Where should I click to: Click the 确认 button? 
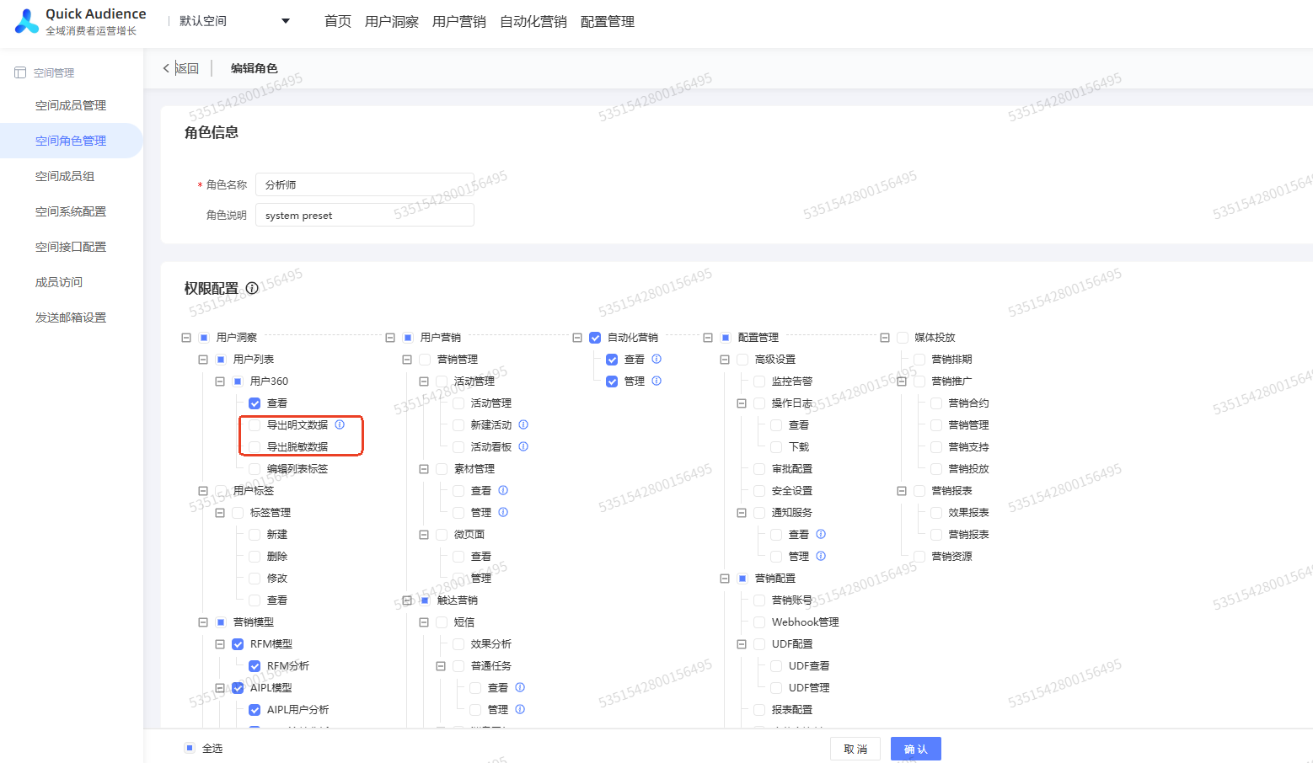pyautogui.click(x=916, y=749)
